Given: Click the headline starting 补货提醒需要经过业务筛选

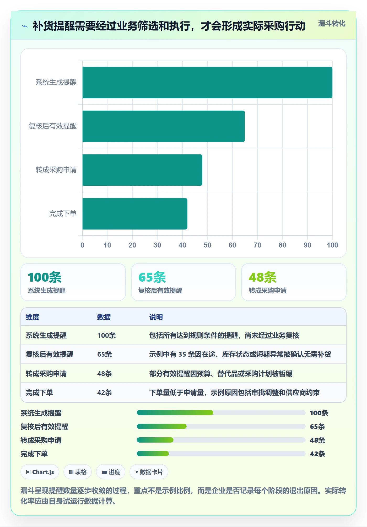Looking at the screenshot, I should (x=169, y=26).
